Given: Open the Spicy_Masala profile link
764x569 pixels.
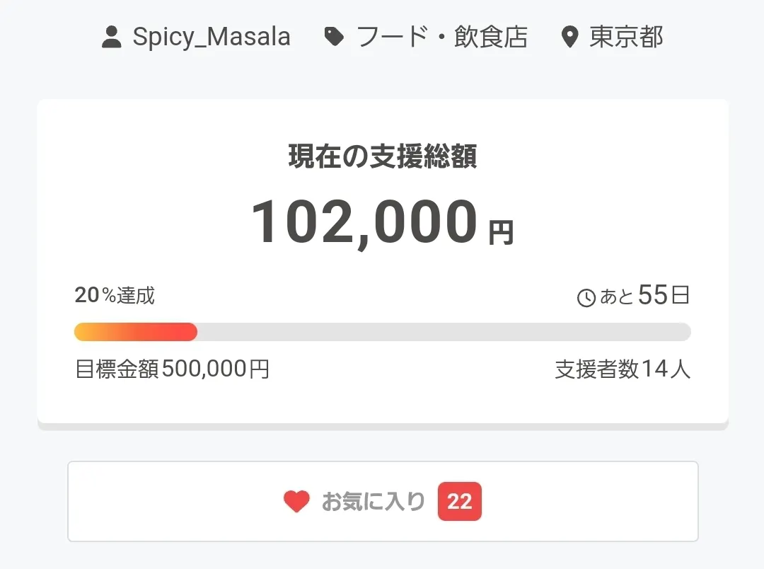Looking at the screenshot, I should coord(212,37).
